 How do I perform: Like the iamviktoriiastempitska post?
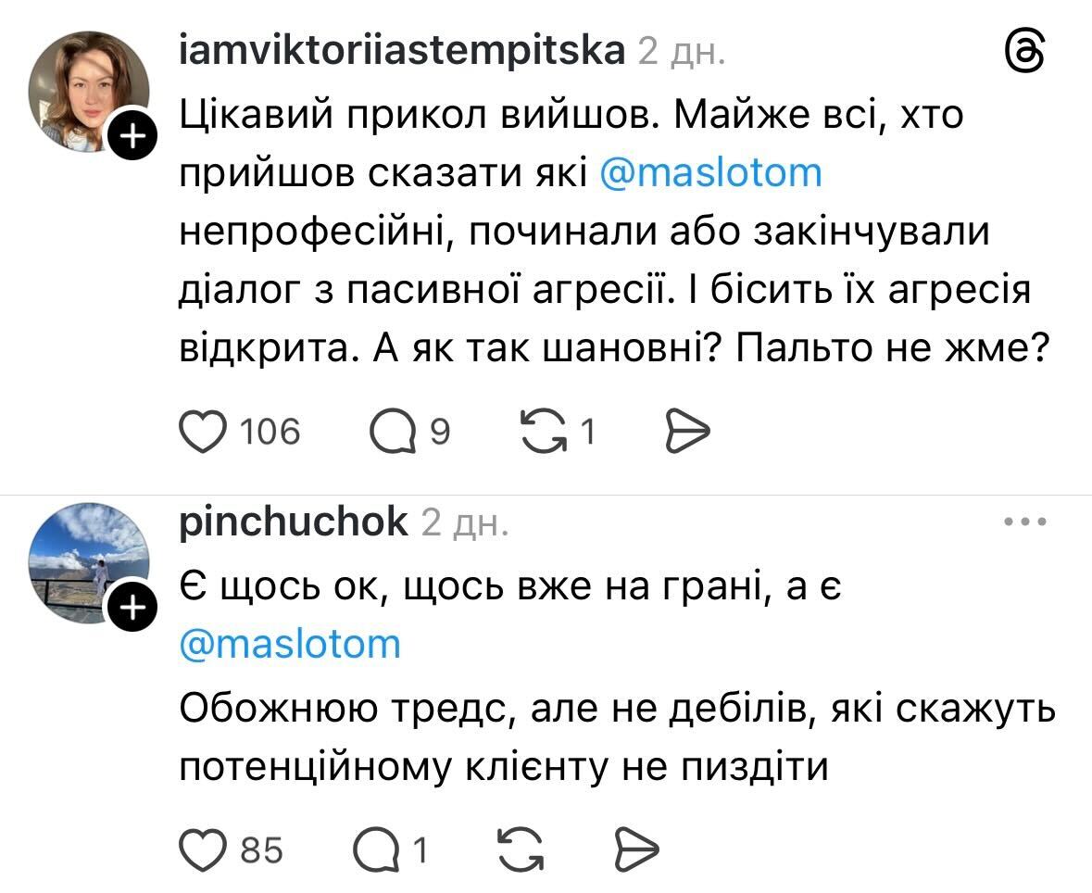[205, 432]
